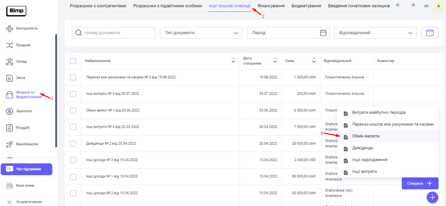Sort by Найменування column arrows
The height and width of the screenshot is (206, 446).
point(233,61)
